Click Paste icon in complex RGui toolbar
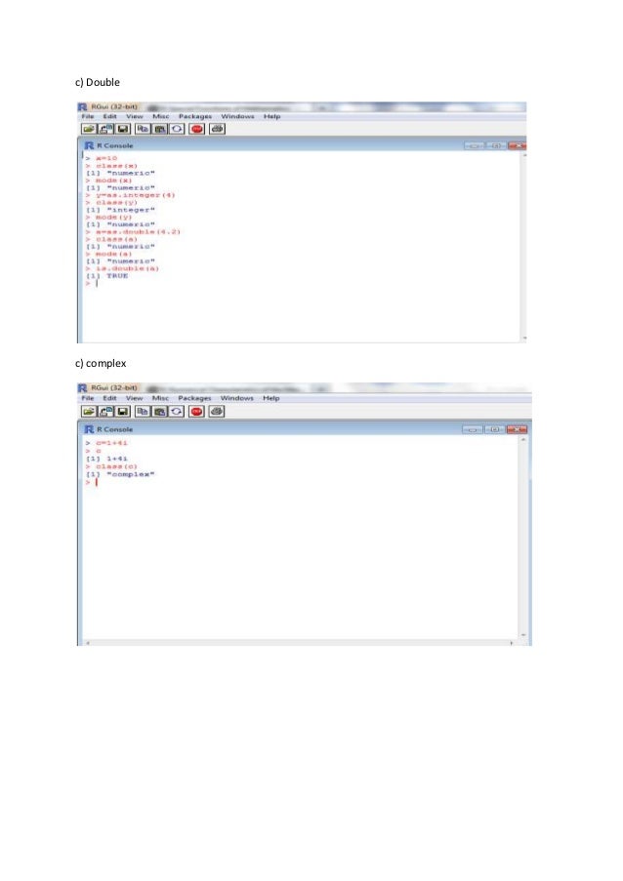Screen dimensions: 623x881 point(160,412)
